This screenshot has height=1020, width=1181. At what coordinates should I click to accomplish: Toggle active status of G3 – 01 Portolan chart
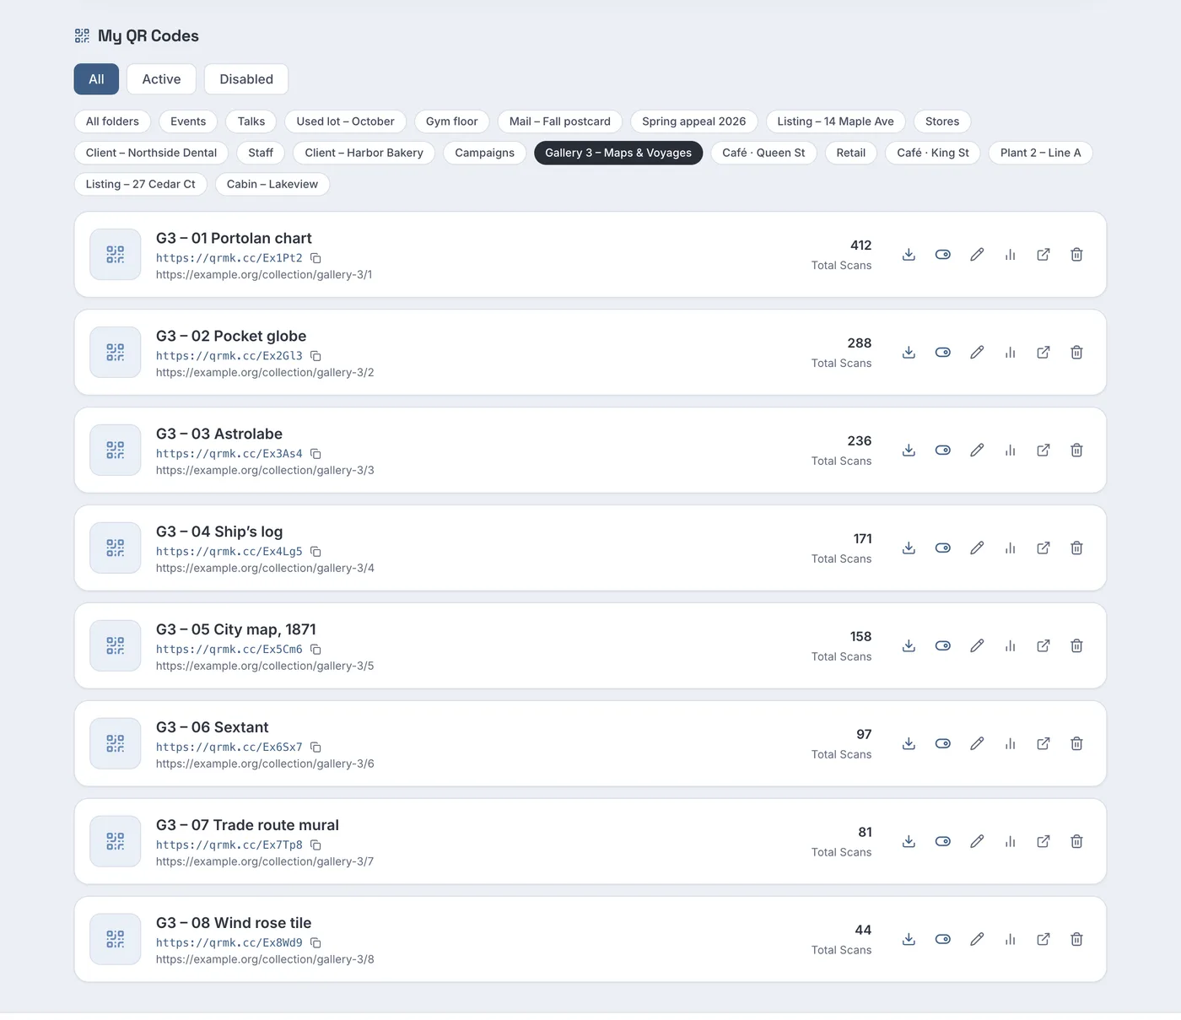coord(943,255)
